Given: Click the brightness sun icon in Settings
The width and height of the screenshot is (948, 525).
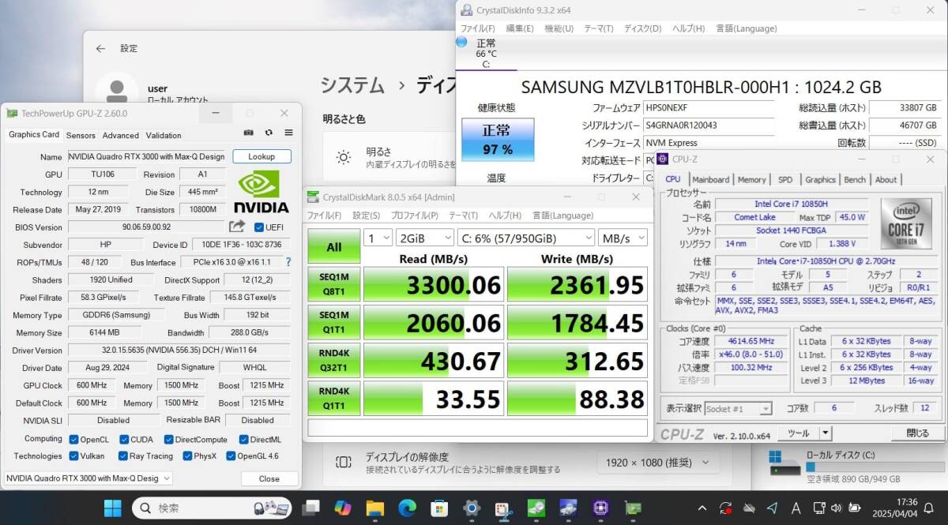Looking at the screenshot, I should [x=344, y=157].
